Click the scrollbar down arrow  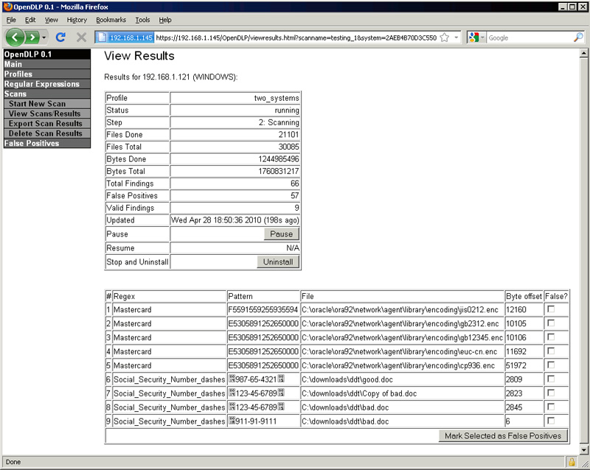[x=583, y=449]
